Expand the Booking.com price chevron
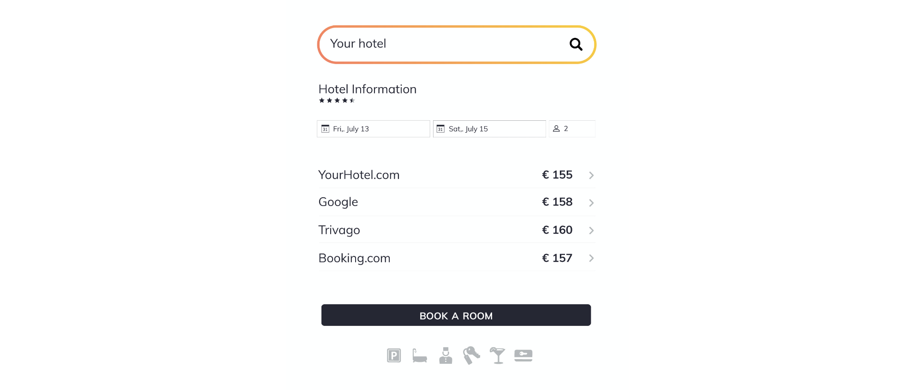 tap(591, 258)
